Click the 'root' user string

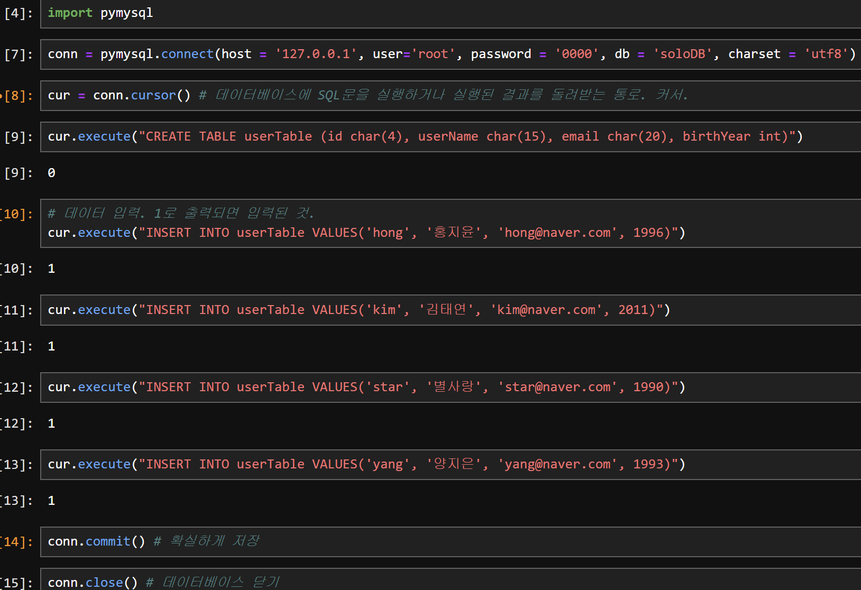click(x=433, y=54)
